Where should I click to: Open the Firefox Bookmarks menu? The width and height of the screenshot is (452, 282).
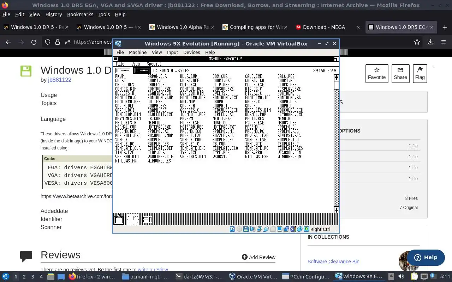[x=80, y=14]
